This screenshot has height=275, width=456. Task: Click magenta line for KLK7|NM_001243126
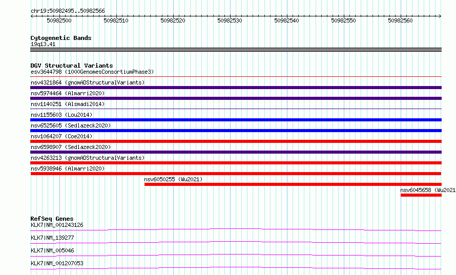pos(236,229)
